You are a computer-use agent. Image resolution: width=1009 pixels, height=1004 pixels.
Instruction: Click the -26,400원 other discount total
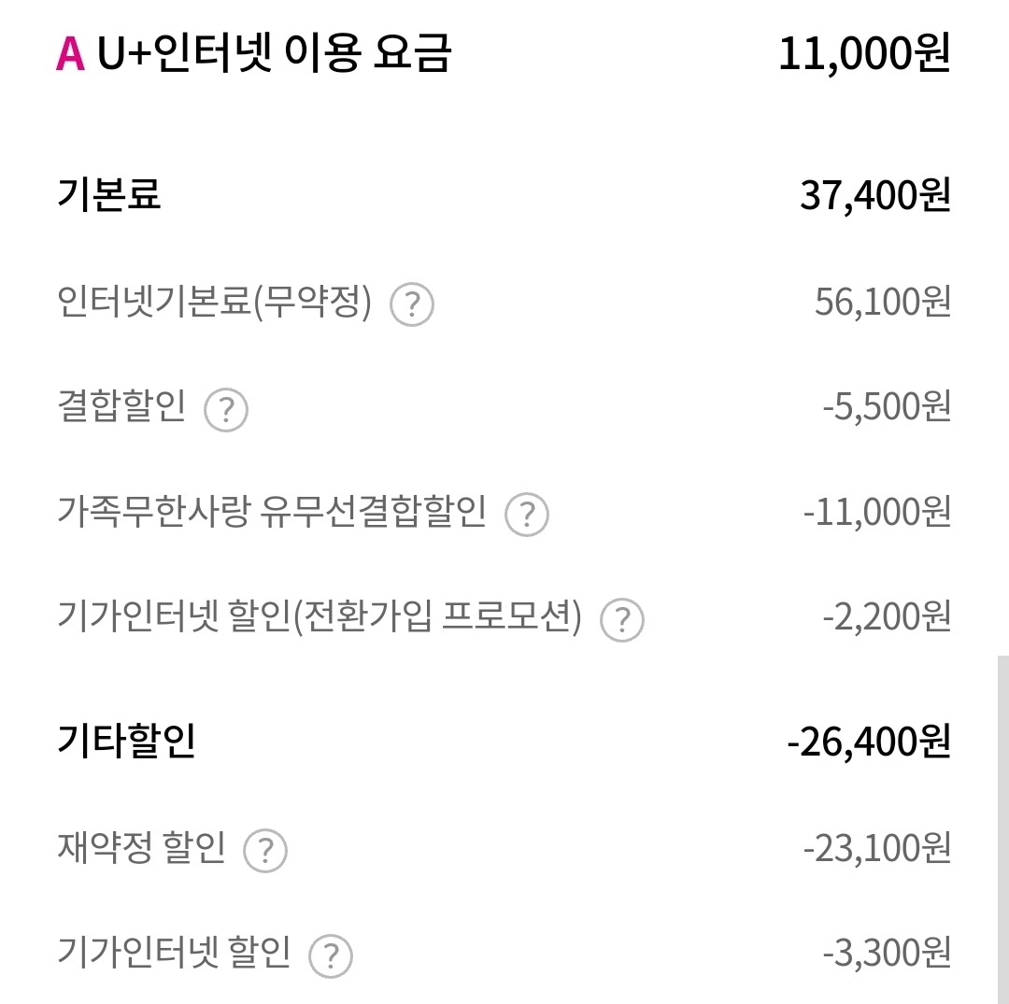click(x=869, y=742)
